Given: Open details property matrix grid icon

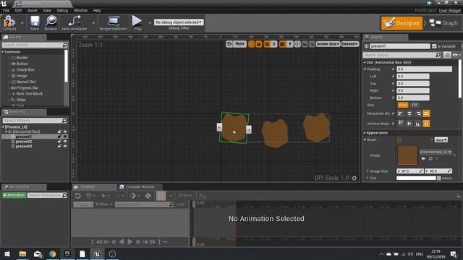Looking at the screenshot, I should pos(447,55).
